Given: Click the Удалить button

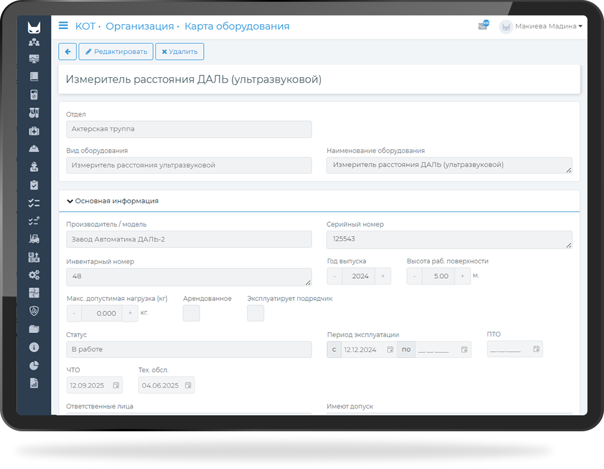Looking at the screenshot, I should point(179,51).
